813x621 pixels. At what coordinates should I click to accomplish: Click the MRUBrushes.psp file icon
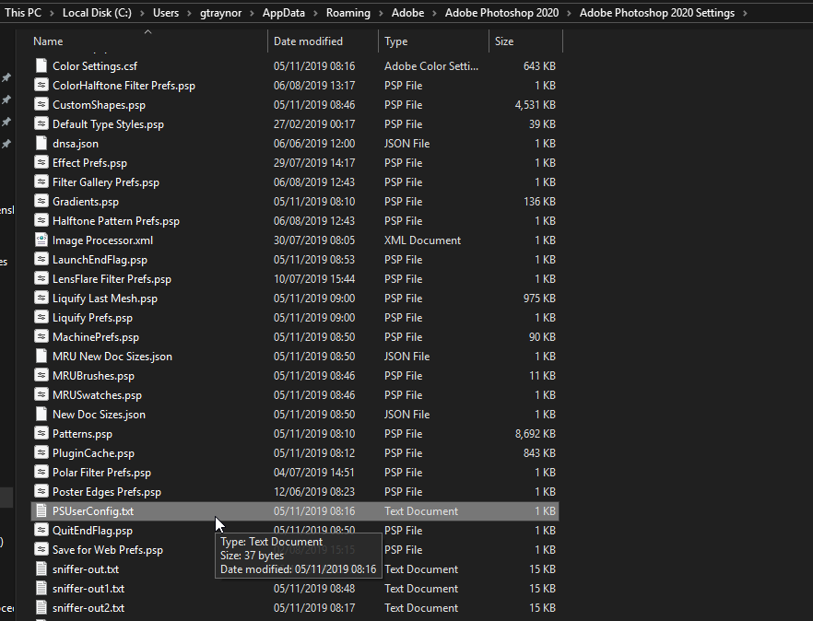click(x=41, y=376)
